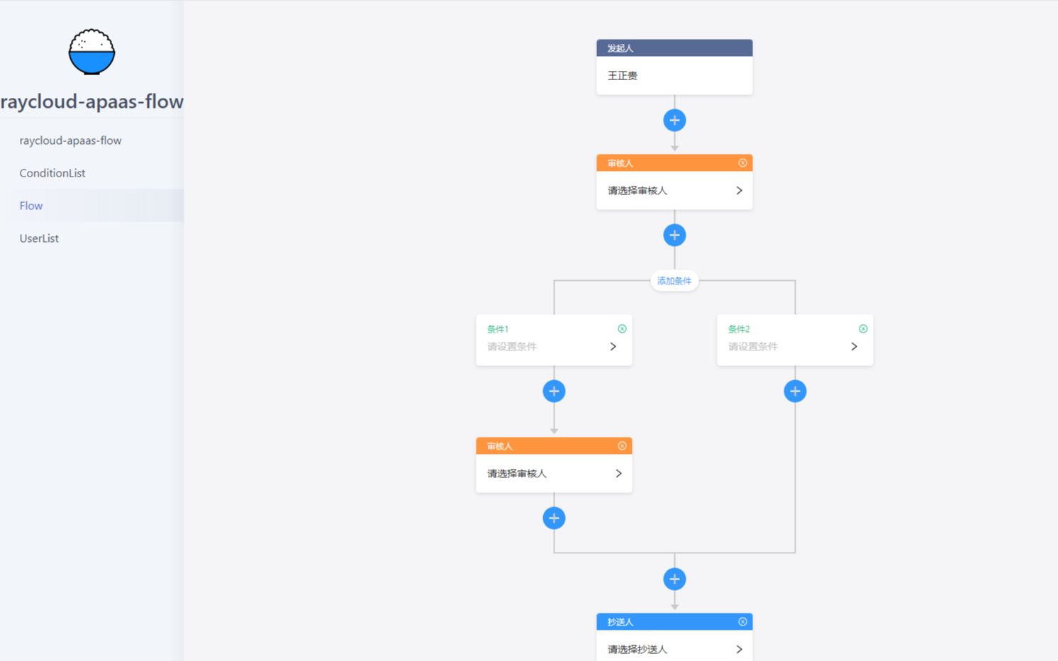
Task: Click plus button below lower 审核人 node
Action: click(554, 518)
